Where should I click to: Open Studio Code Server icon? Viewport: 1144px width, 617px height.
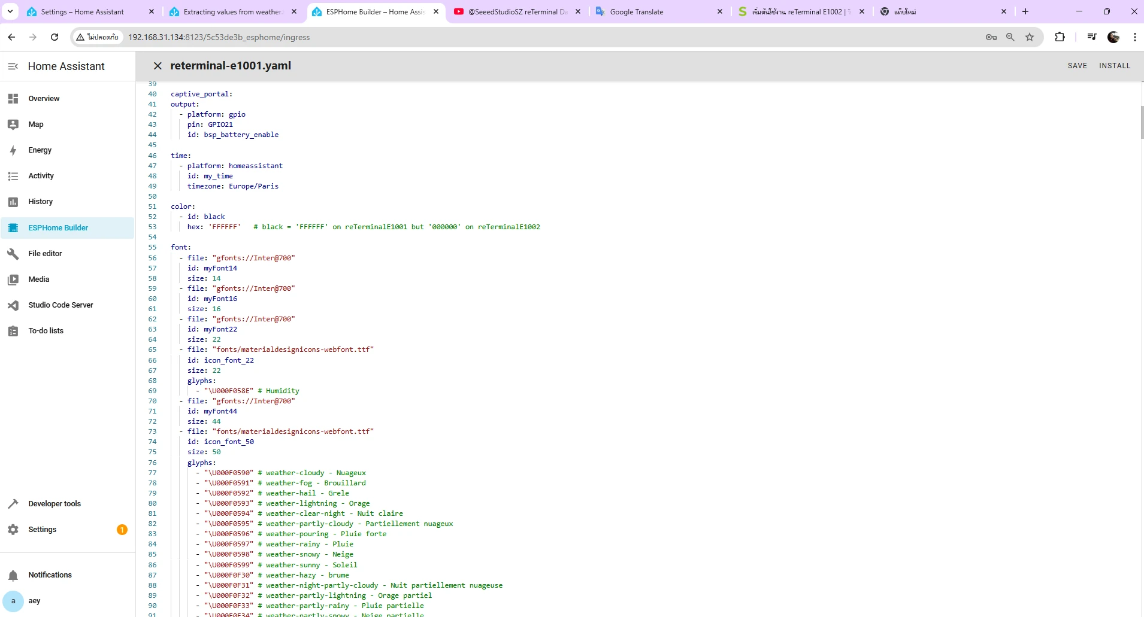[x=13, y=305]
